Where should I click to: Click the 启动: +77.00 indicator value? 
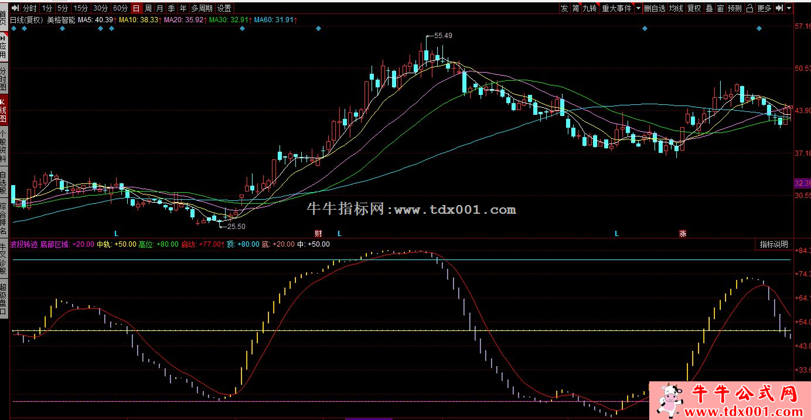coord(203,244)
